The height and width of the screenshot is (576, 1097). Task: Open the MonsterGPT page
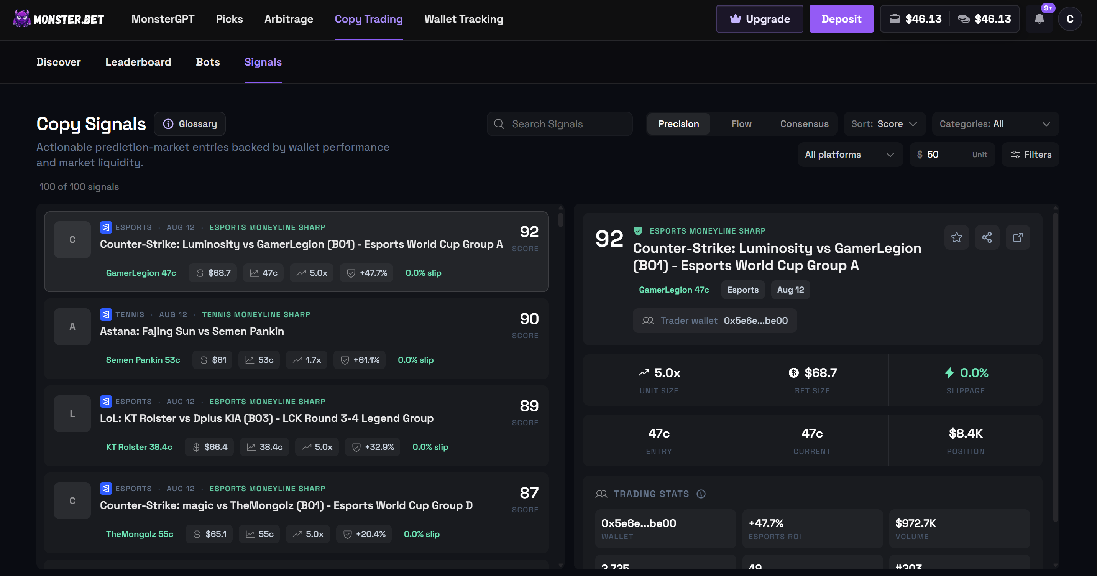(163, 19)
